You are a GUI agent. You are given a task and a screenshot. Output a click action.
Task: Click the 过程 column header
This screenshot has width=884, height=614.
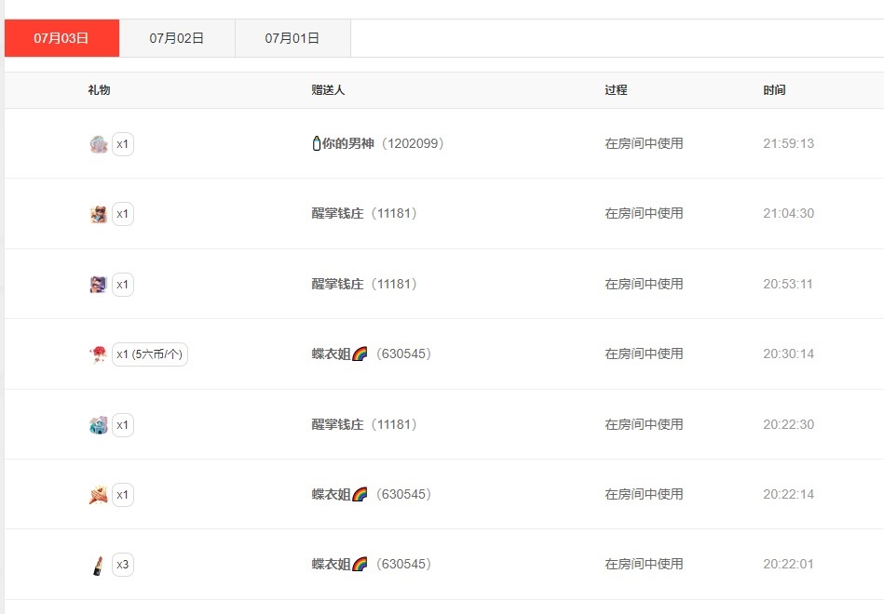(616, 90)
